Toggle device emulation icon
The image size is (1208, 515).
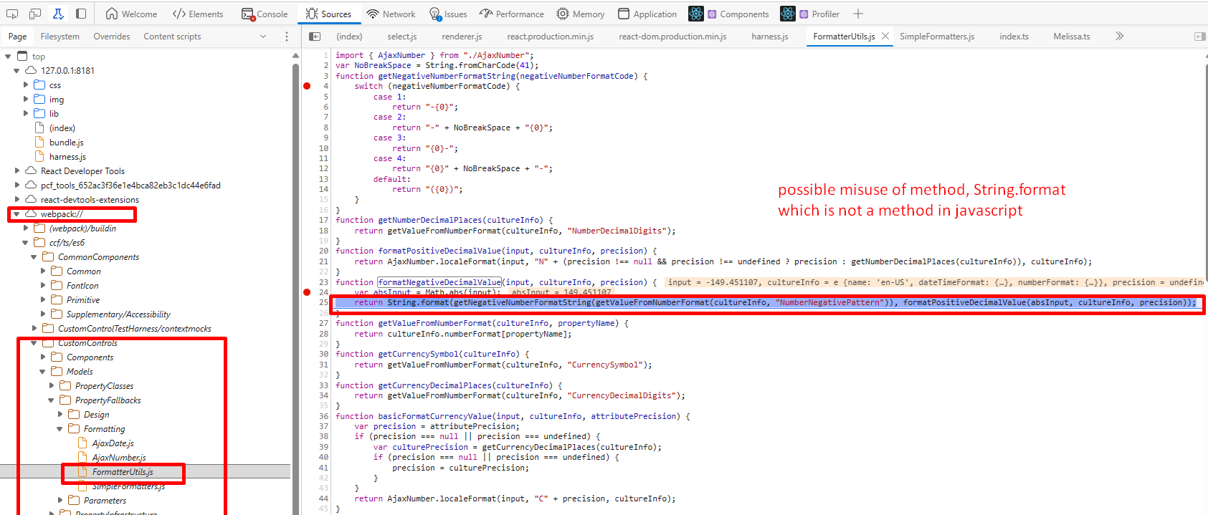click(x=35, y=14)
